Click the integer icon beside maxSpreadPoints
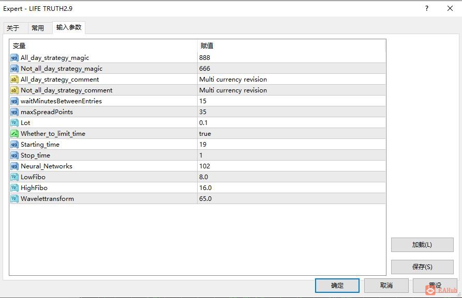This screenshot has height=298, width=462. coord(14,112)
